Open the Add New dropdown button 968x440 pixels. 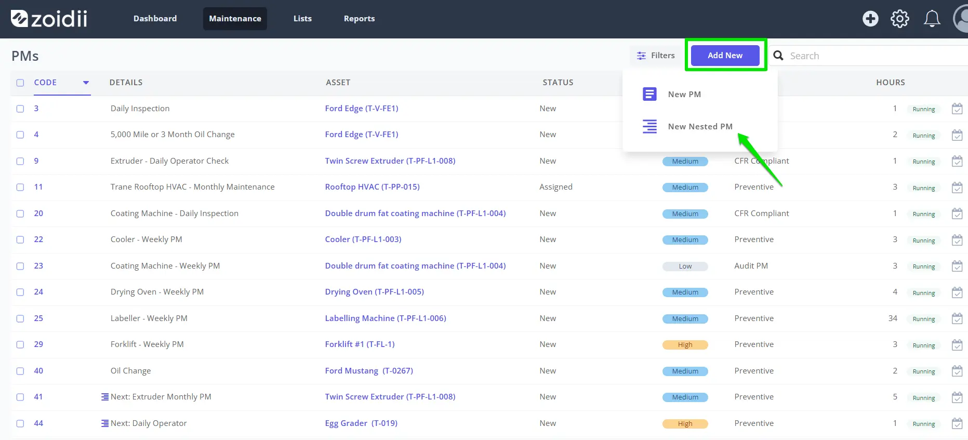coord(725,56)
